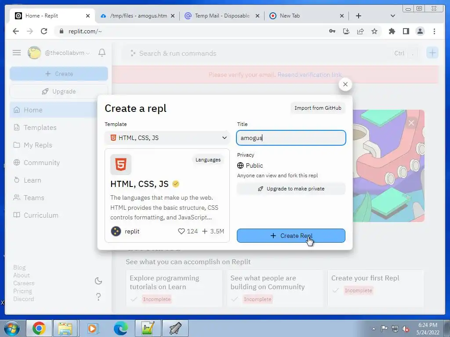This screenshot has width=450, height=337.
Task: Click Upgrade to make private
Action: coord(291,189)
